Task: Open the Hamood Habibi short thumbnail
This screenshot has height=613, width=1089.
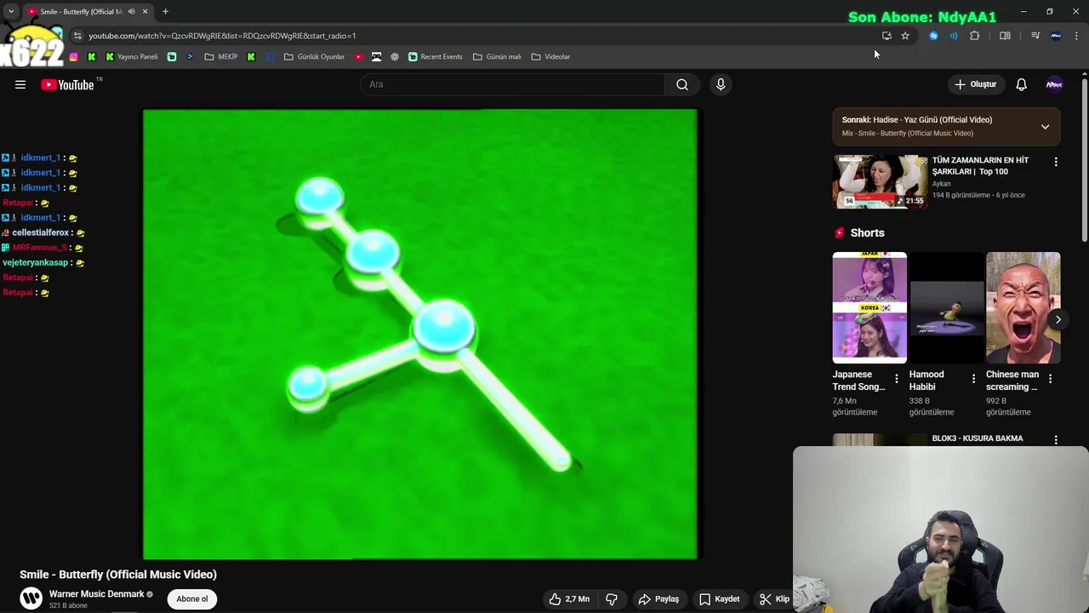Action: pyautogui.click(x=946, y=307)
